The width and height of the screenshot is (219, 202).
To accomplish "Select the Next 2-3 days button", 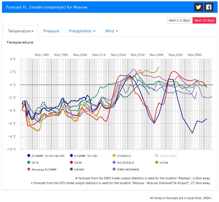I will (179, 20).
